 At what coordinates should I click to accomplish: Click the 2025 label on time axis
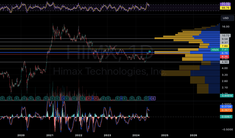point(165,135)
